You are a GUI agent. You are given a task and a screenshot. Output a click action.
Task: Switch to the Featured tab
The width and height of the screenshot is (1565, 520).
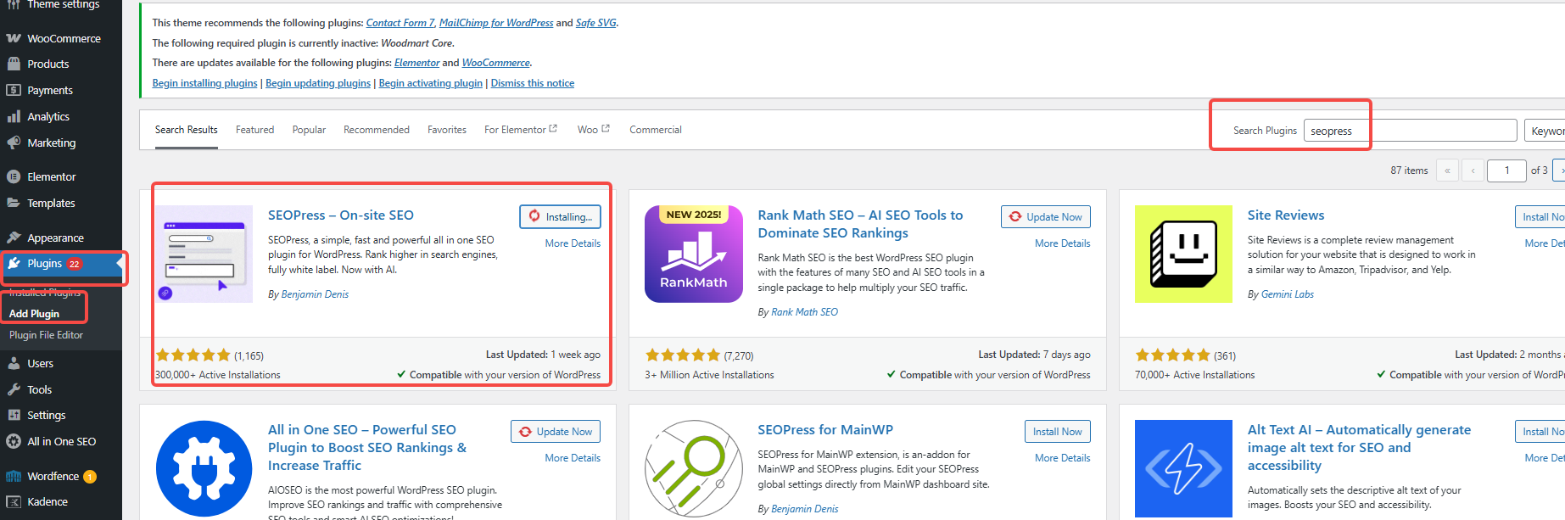click(x=254, y=130)
